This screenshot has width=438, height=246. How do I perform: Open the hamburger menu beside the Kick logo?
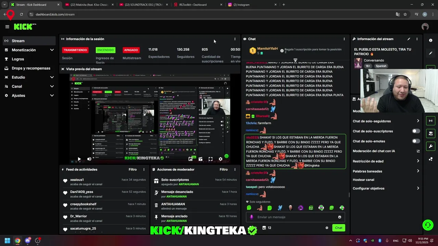7,27
